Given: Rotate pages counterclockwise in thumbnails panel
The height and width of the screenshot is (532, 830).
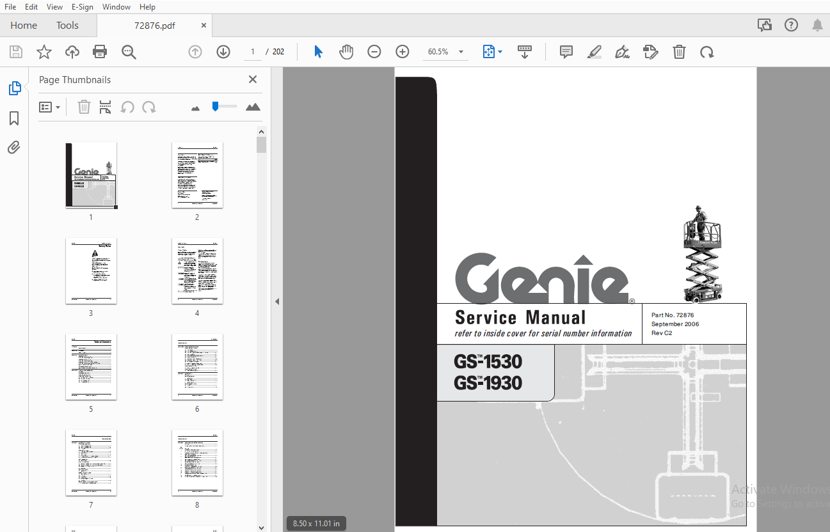Looking at the screenshot, I should [x=127, y=107].
